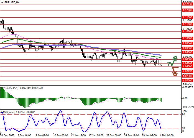Image resolution: width=194 pixels, height=138 pixels.
Task: Click the 2 Jan 16:00 time label
Action: click(25, 136)
